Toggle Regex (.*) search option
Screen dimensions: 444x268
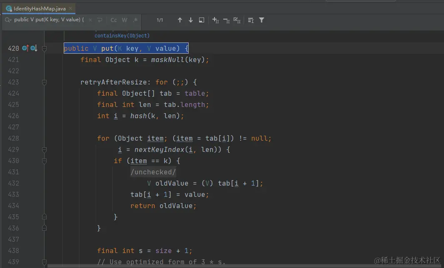click(x=135, y=20)
